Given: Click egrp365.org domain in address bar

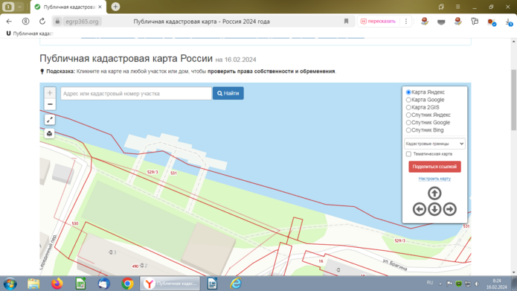Looking at the screenshot, I should coord(82,22).
